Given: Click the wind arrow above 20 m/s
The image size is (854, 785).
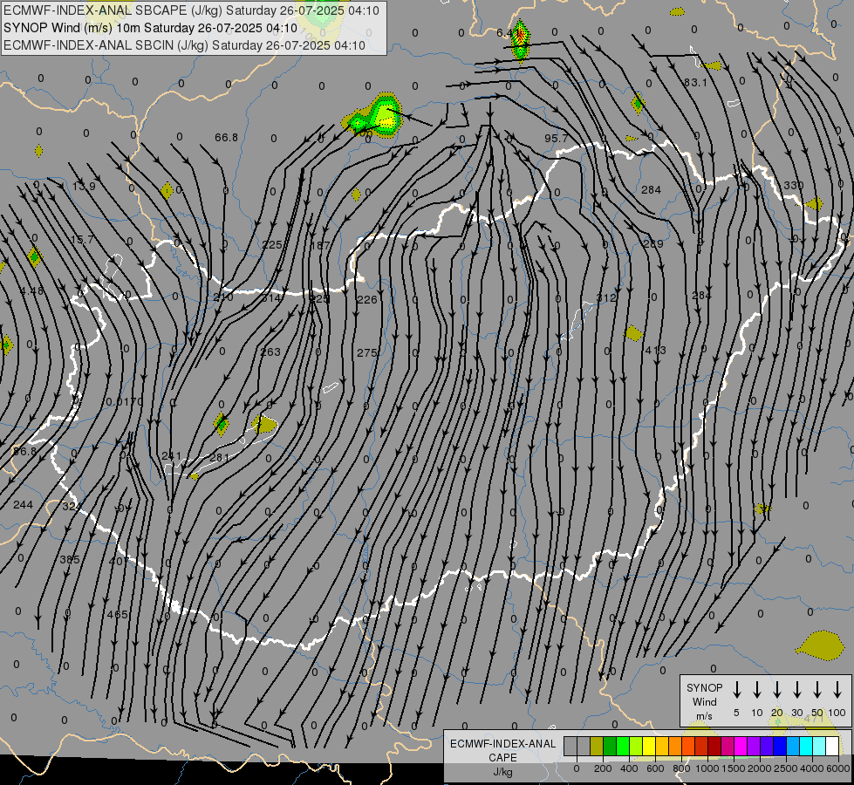Looking at the screenshot, I should tap(776, 689).
